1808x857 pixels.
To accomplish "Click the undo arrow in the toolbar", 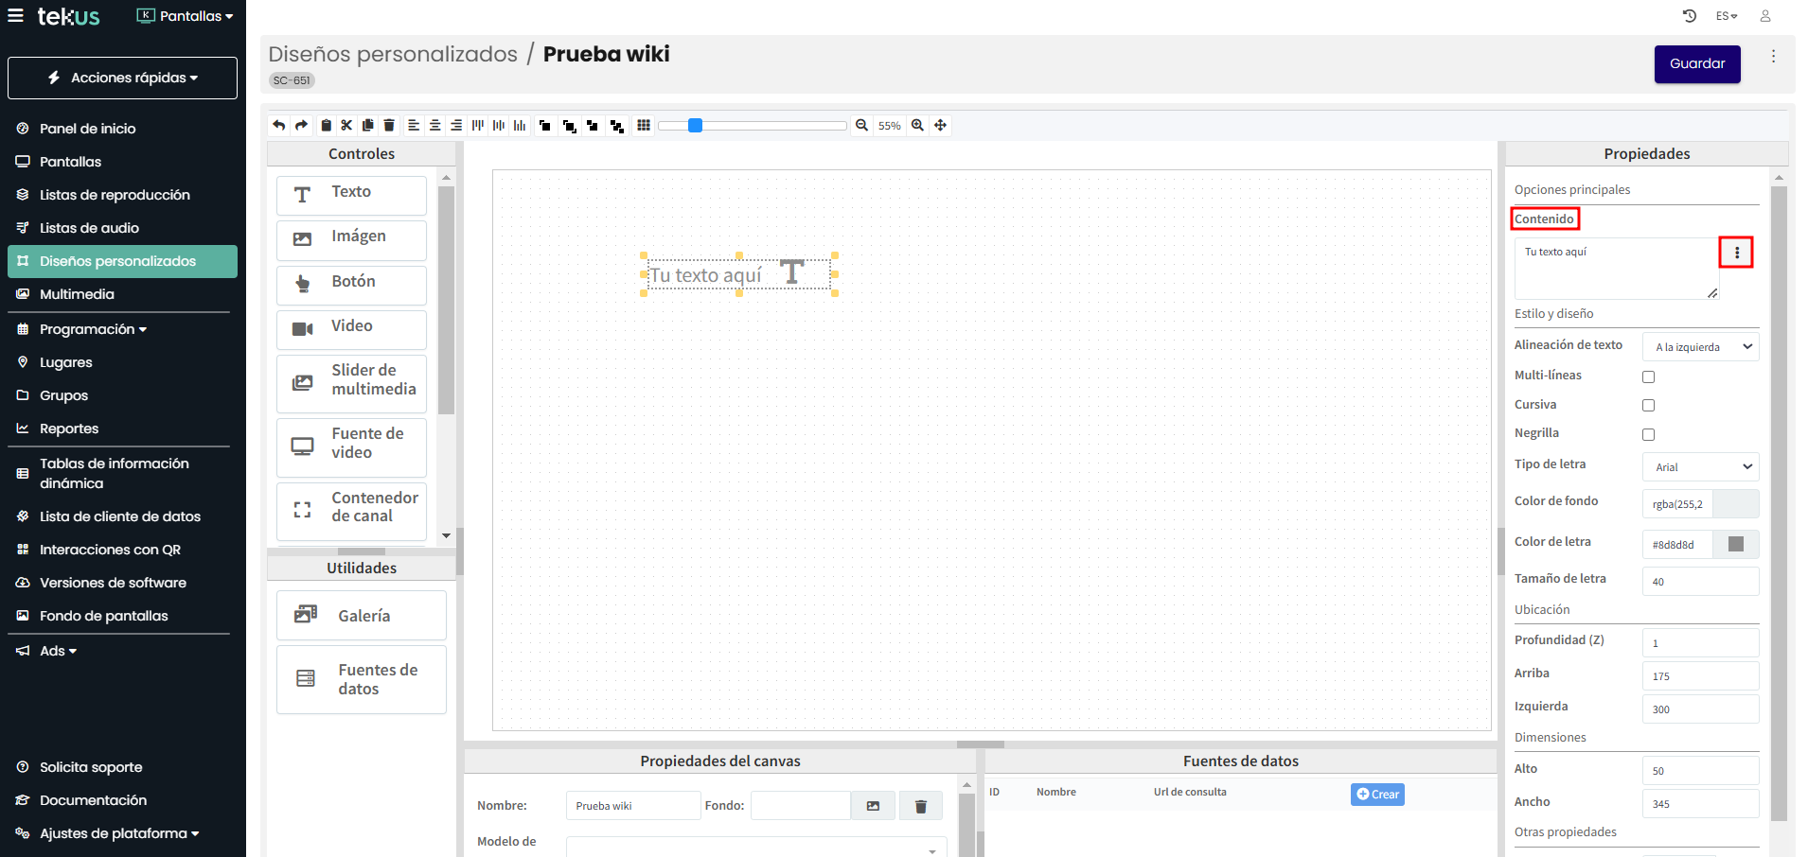I will pyautogui.click(x=278, y=125).
